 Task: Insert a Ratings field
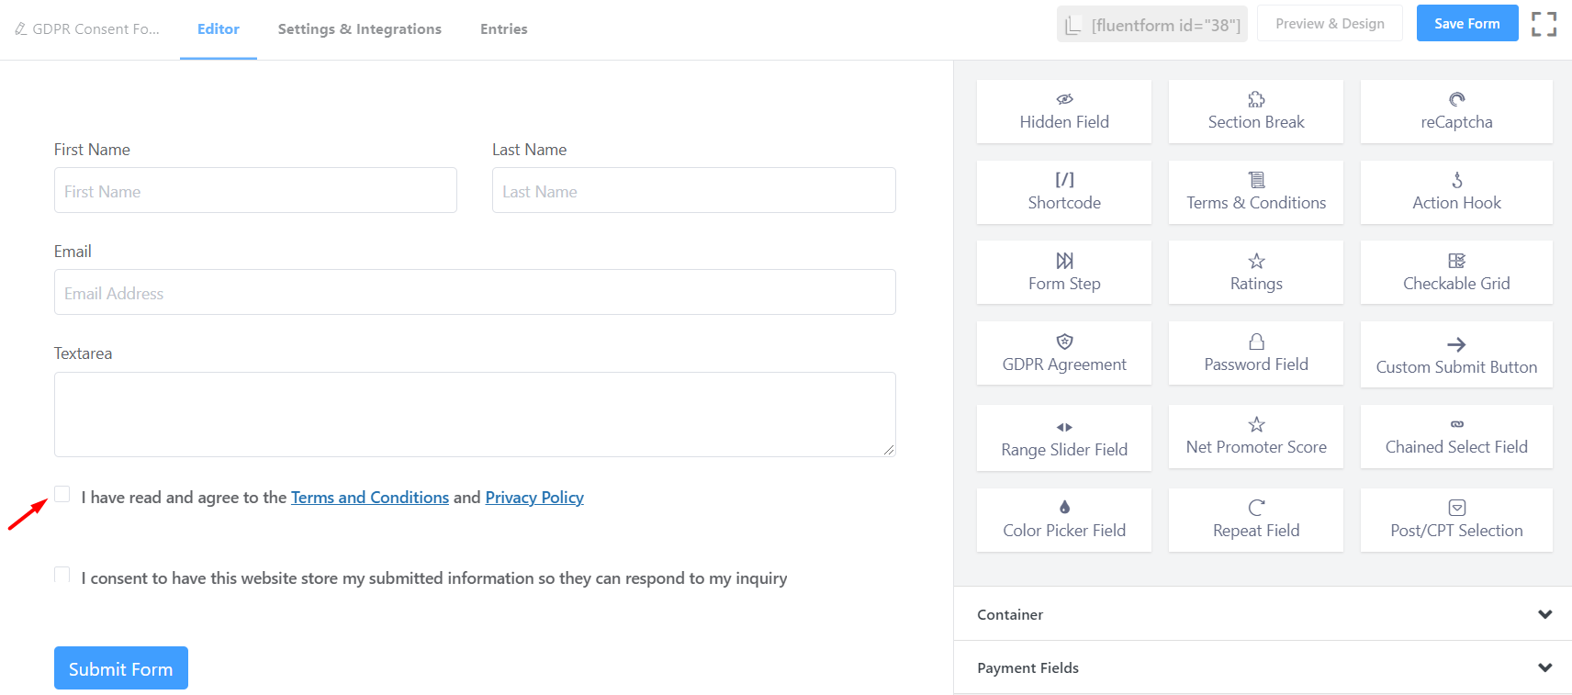tap(1255, 272)
